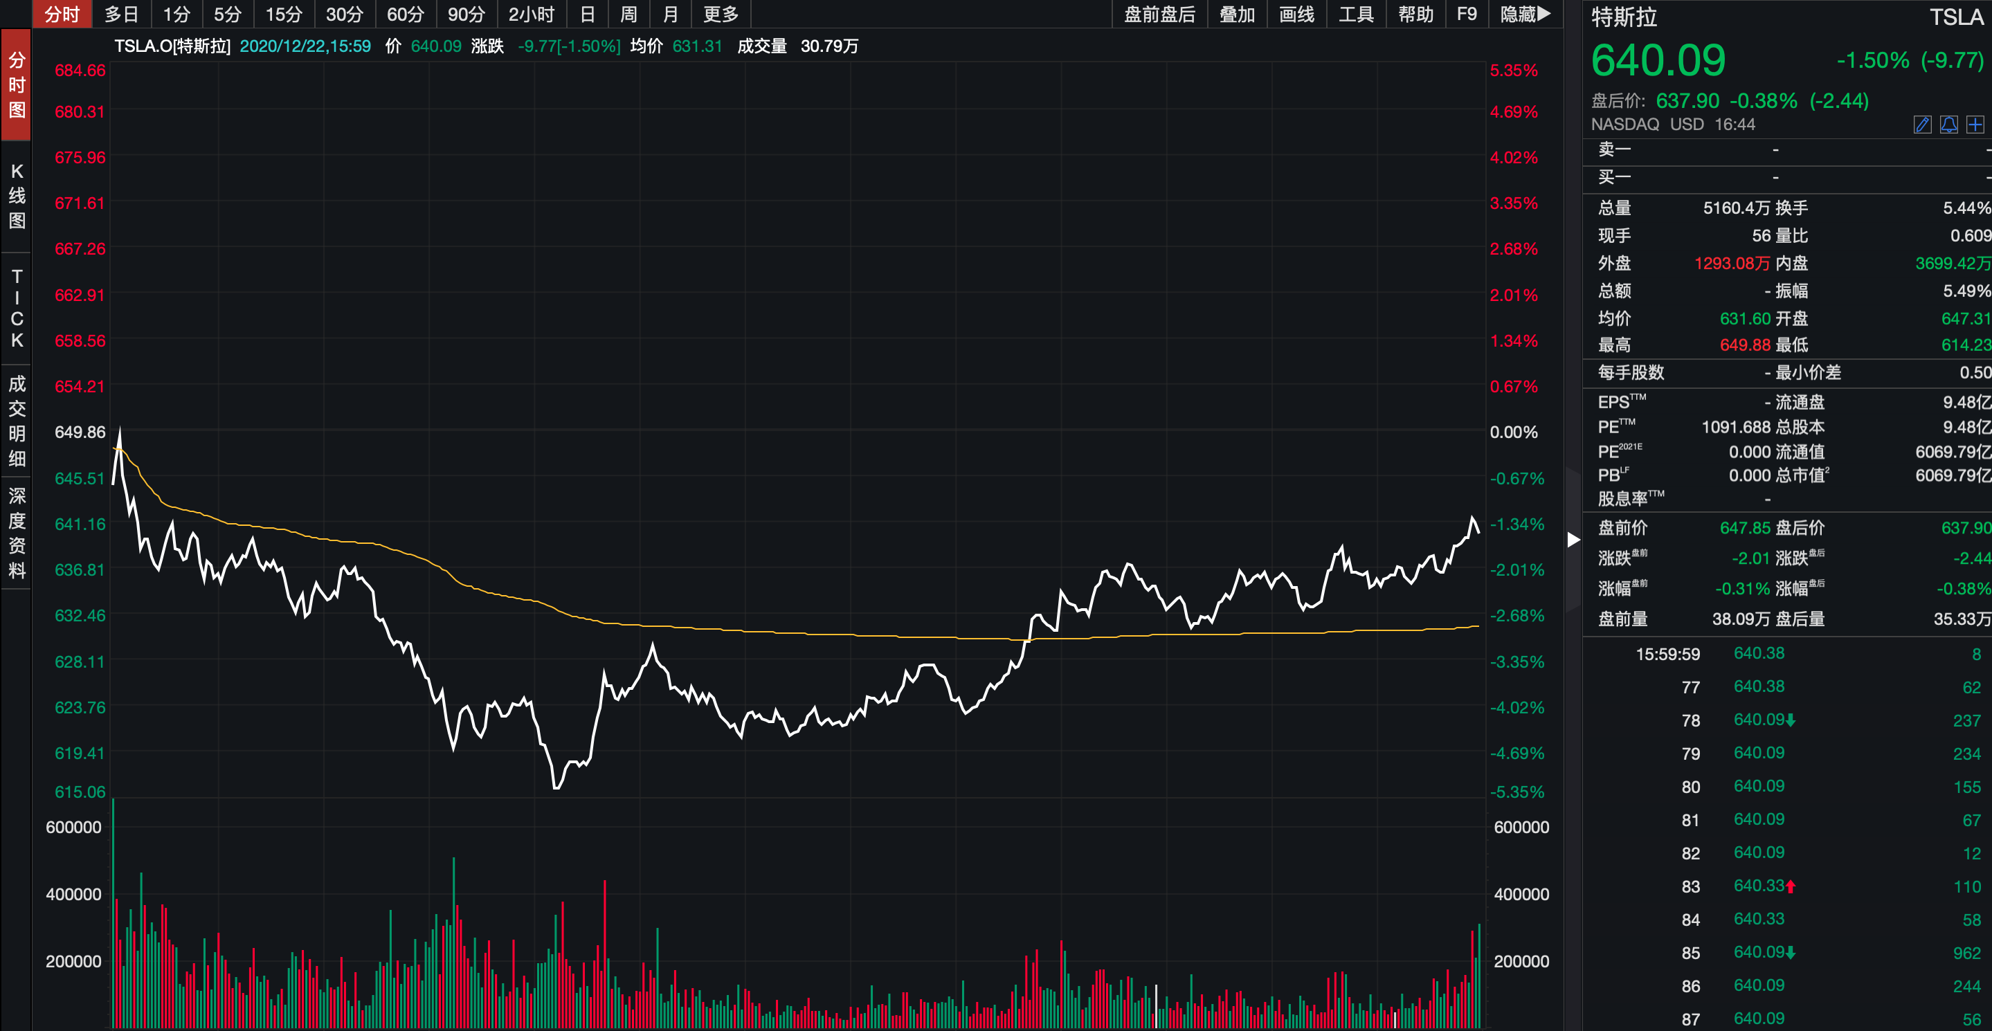This screenshot has height=1031, width=1992.
Task: Toggle 盘前盘后 pre/post market display
Action: pos(1159,14)
